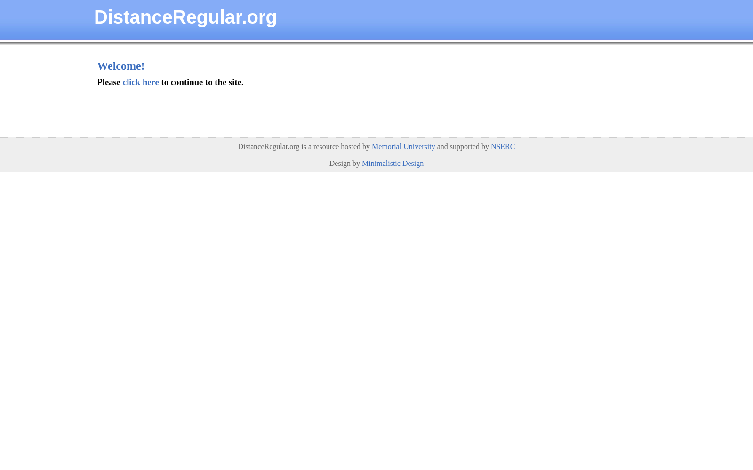Visit the NSERC footer link
Screen dimensions: 753x470
coord(503,147)
